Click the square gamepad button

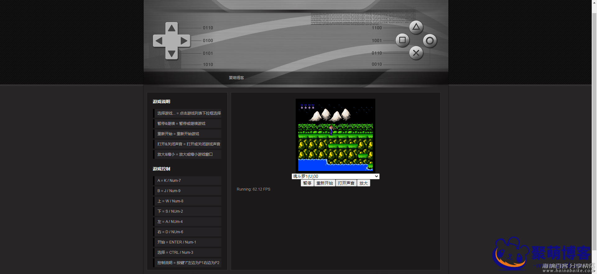402,40
